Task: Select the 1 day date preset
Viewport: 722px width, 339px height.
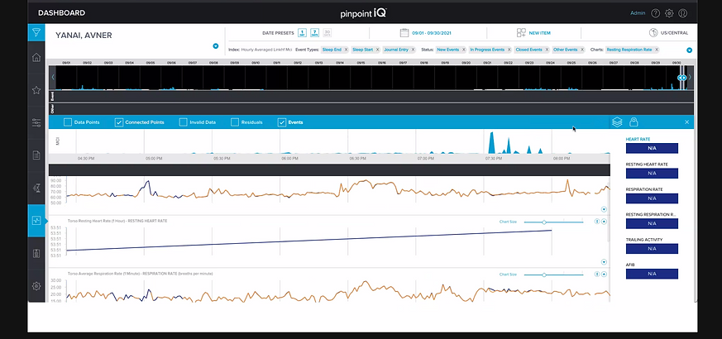Action: coord(302,33)
